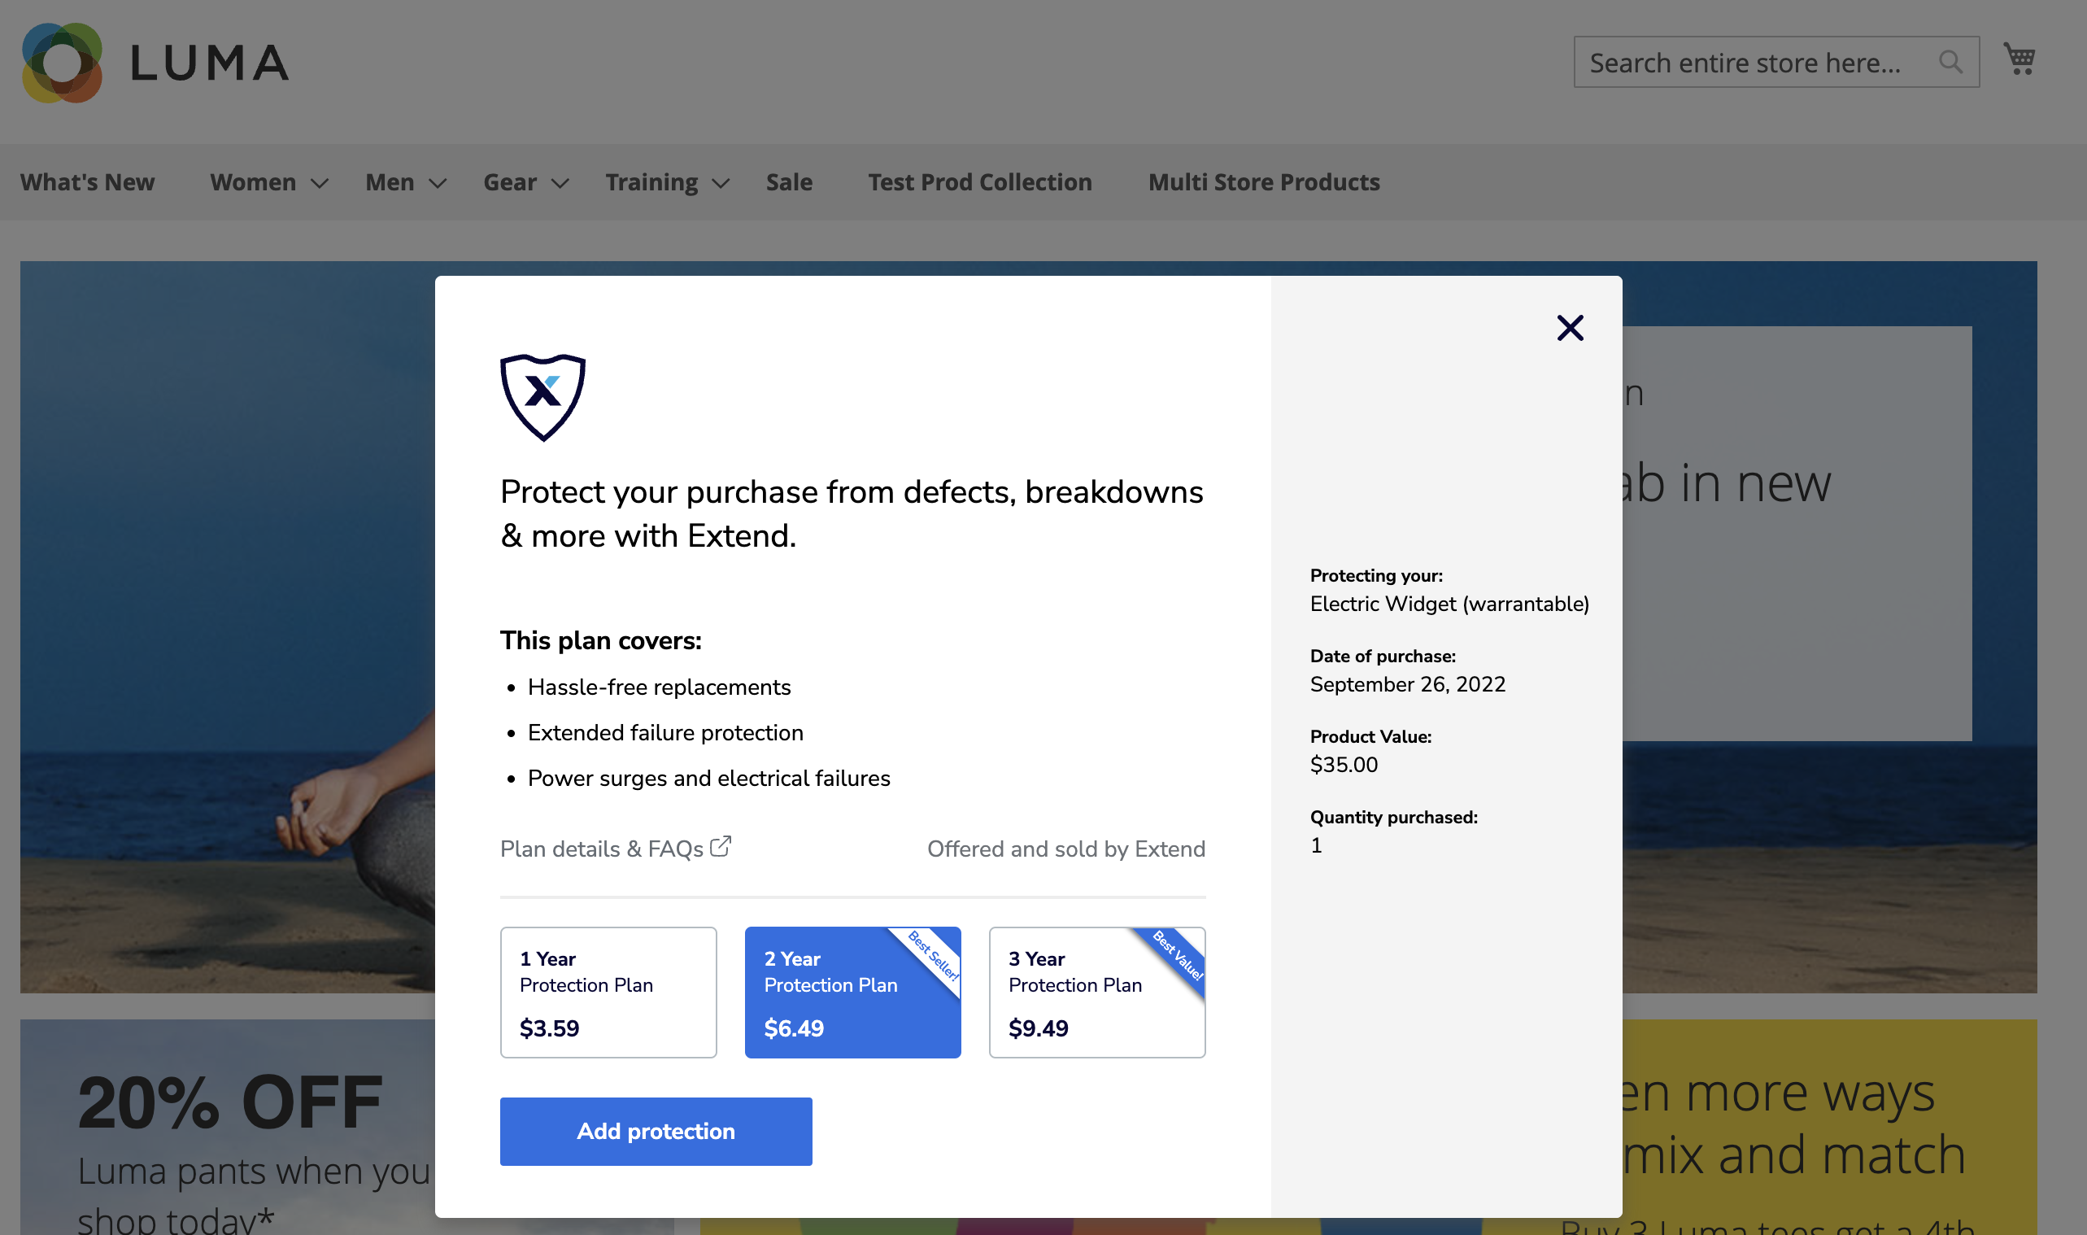Click the Add protection button

(x=656, y=1131)
